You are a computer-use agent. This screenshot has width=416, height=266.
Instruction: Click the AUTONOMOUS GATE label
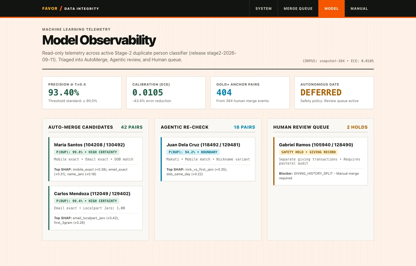320,84
